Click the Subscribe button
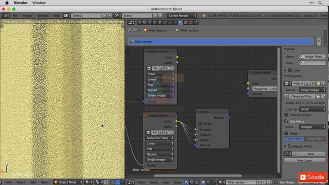 tap(313, 177)
